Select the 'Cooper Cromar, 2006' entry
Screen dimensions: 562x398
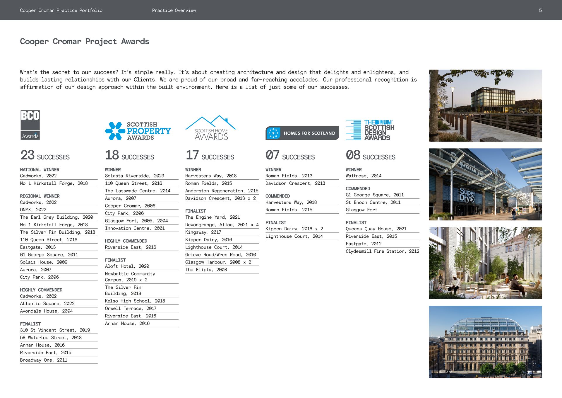click(x=130, y=206)
